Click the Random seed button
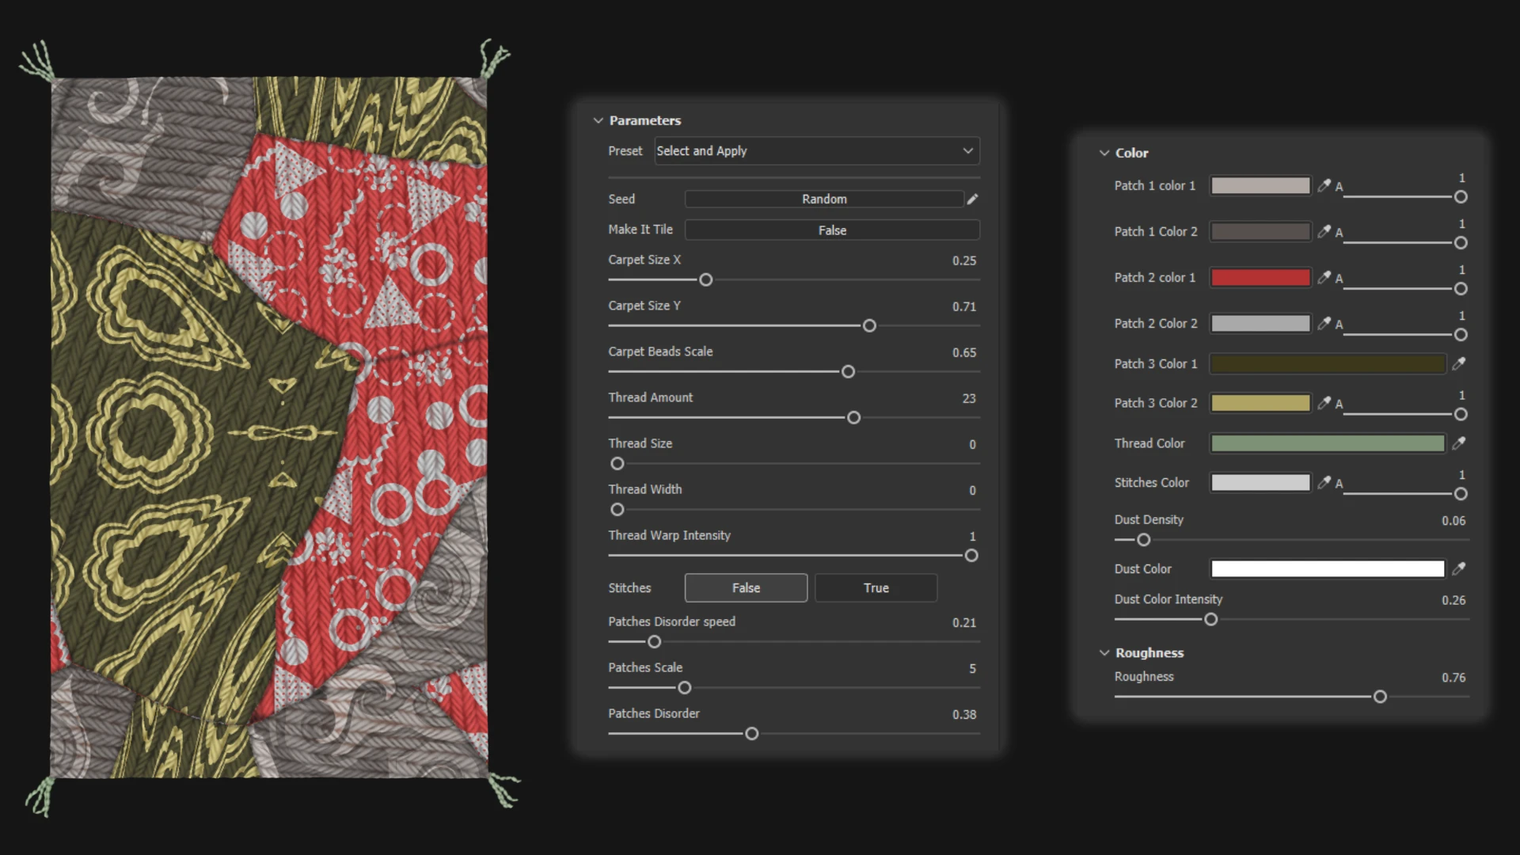The height and width of the screenshot is (855, 1520). pos(824,199)
